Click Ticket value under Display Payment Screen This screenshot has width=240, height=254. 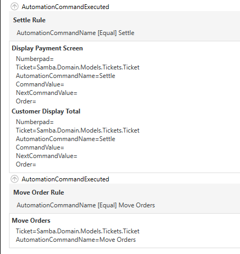(x=78, y=67)
